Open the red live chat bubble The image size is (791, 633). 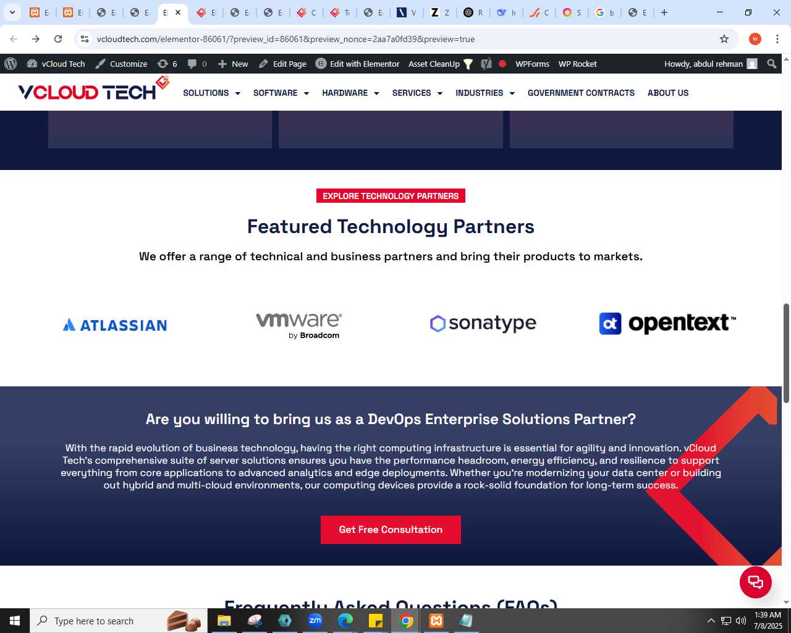[x=756, y=582]
